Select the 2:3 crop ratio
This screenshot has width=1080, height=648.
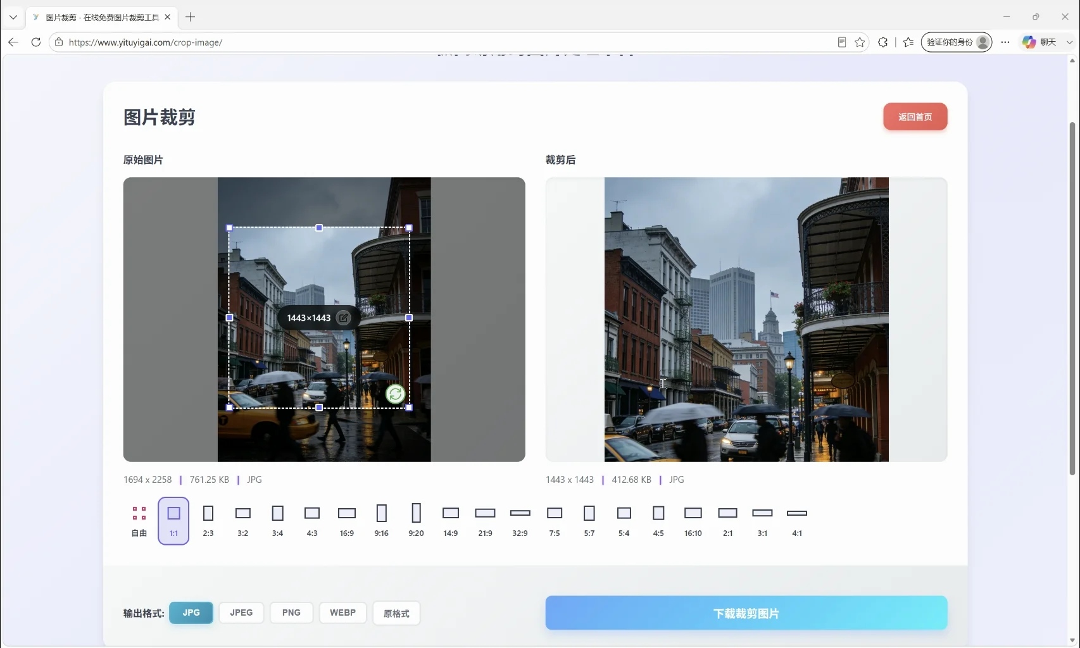[x=208, y=521]
